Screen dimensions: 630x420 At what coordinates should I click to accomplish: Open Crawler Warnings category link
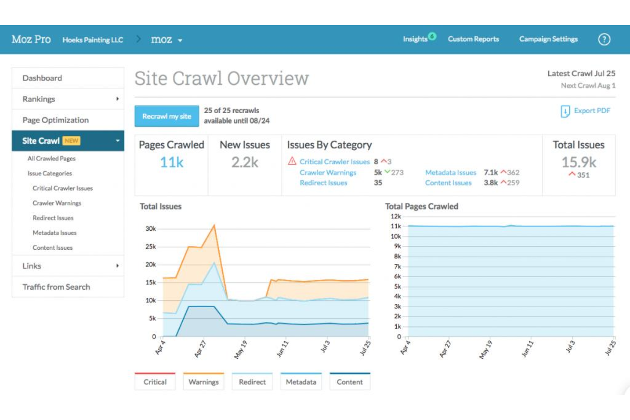pos(328,172)
